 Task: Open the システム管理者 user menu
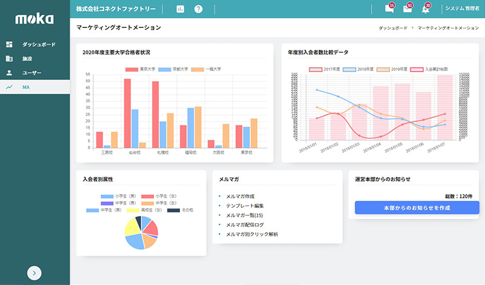pyautogui.click(x=462, y=9)
